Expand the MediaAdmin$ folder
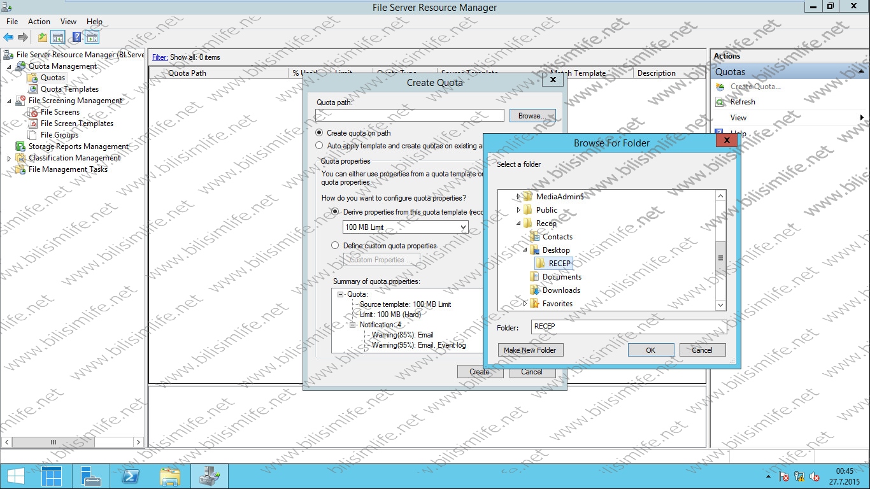This screenshot has height=489, width=870. point(518,197)
